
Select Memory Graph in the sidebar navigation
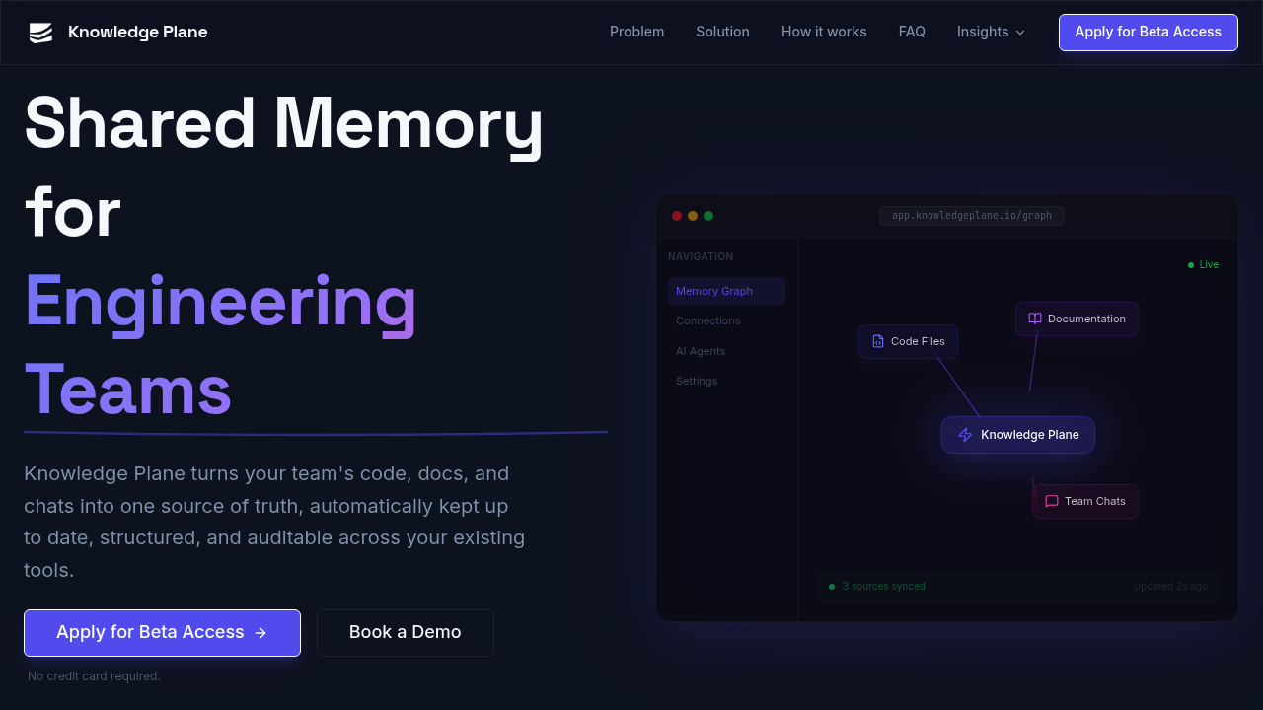pyautogui.click(x=713, y=291)
